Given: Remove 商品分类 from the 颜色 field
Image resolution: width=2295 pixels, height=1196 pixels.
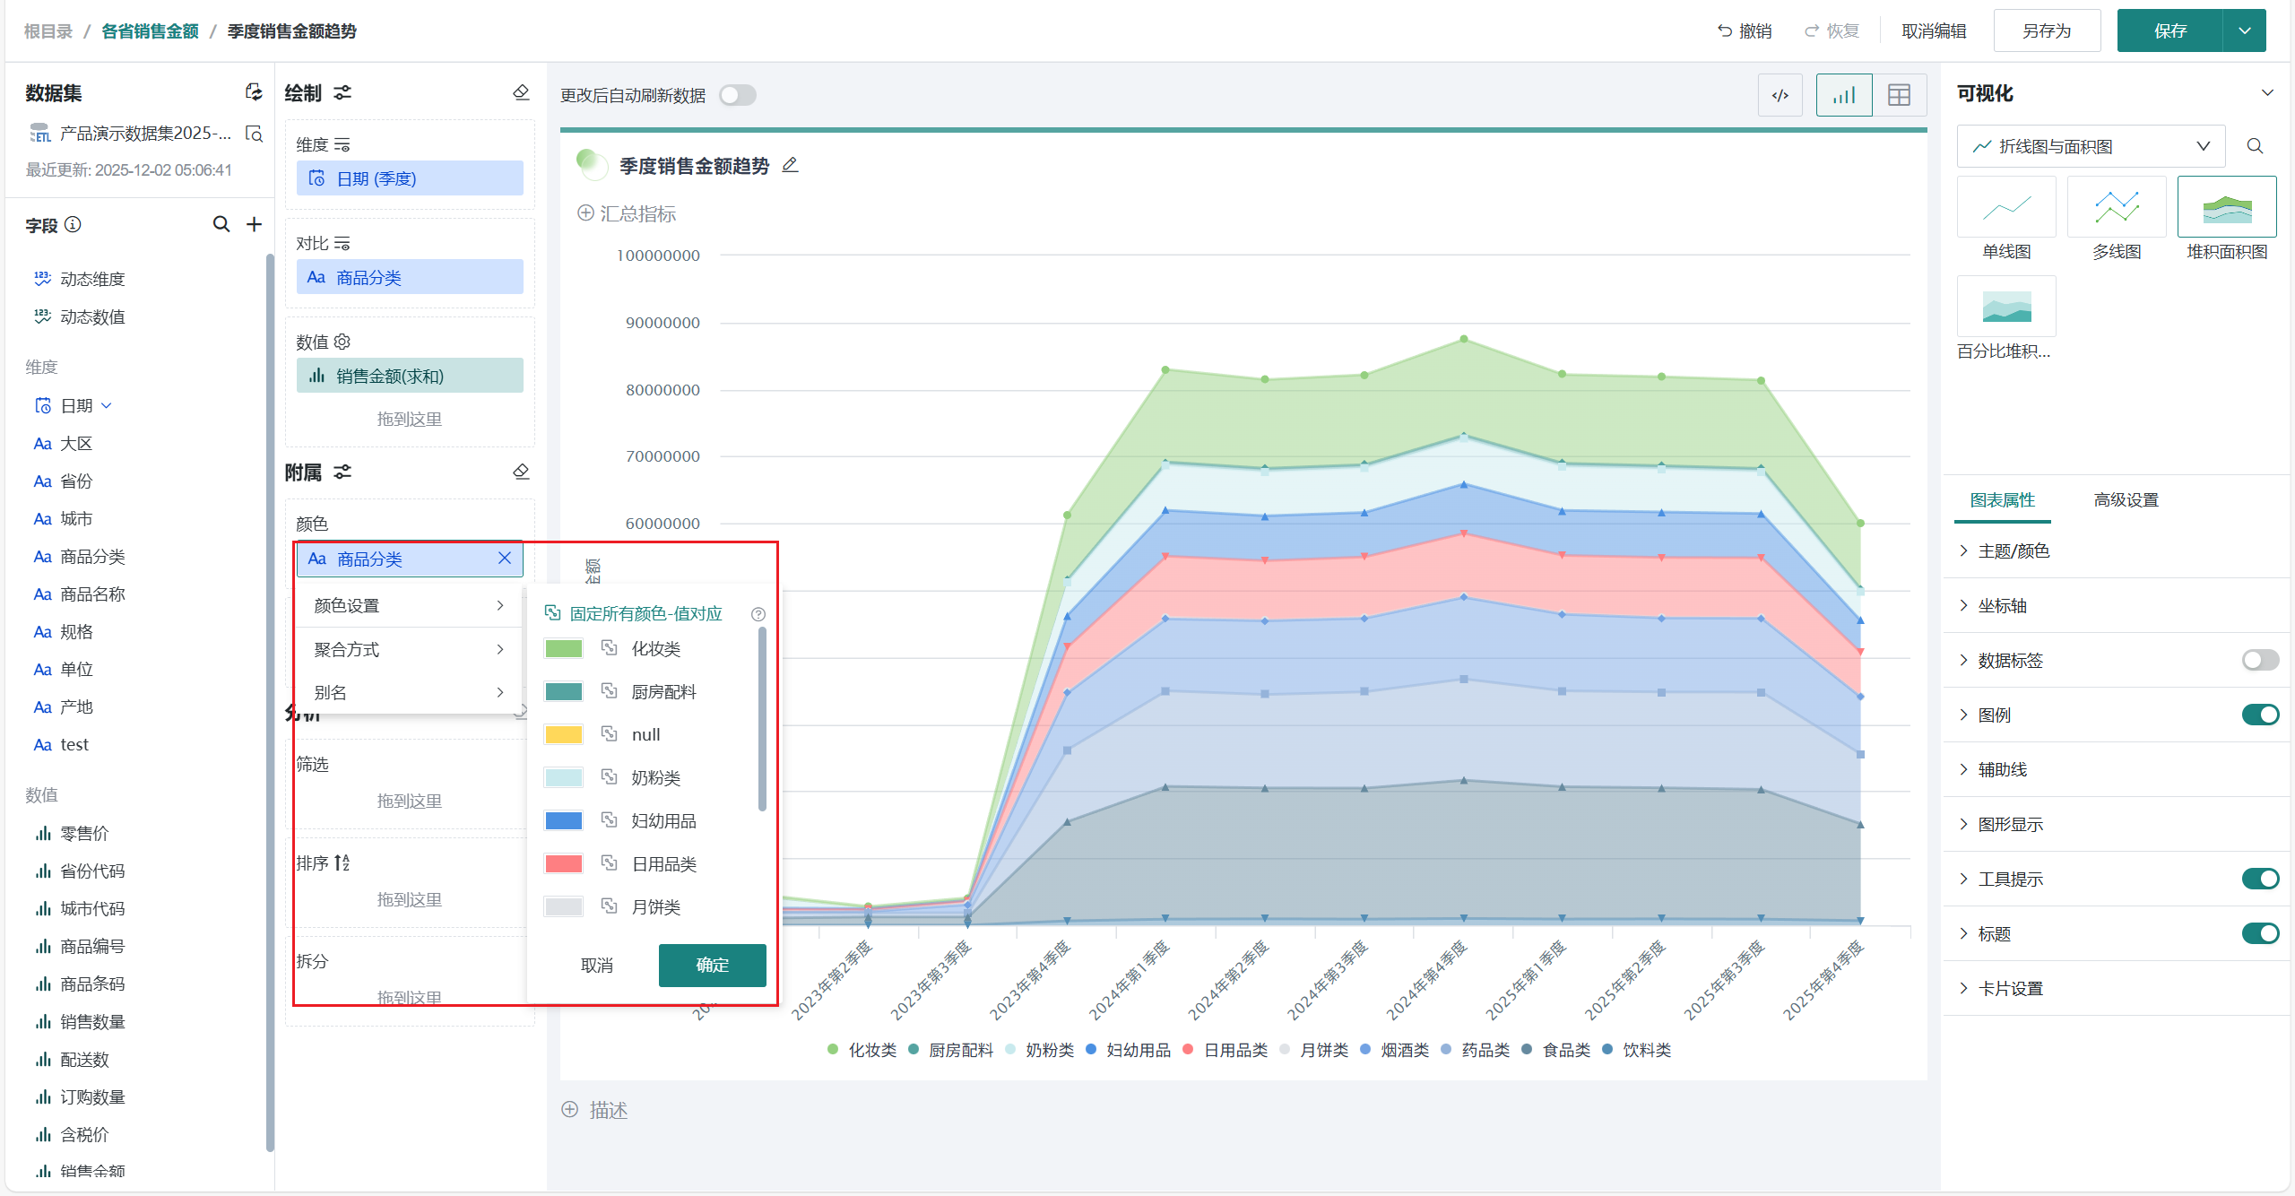Looking at the screenshot, I should 505,558.
